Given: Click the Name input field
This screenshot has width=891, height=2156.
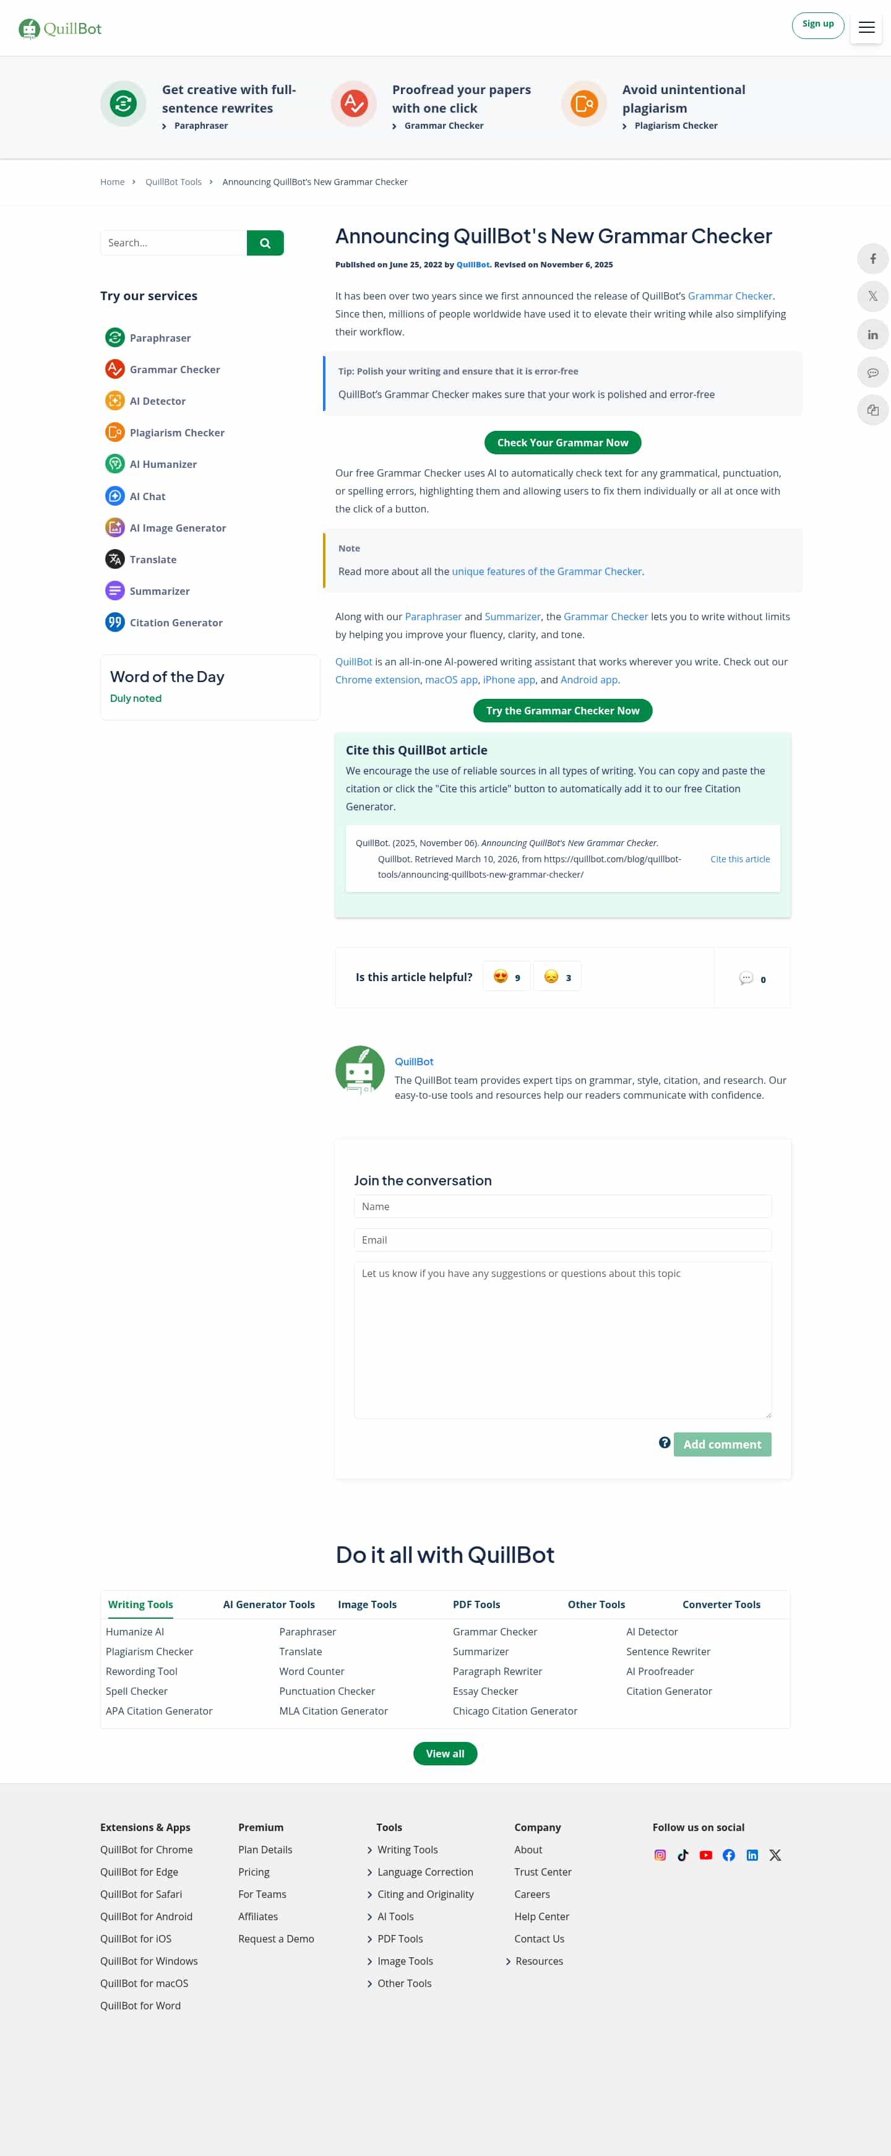Looking at the screenshot, I should tap(562, 1206).
